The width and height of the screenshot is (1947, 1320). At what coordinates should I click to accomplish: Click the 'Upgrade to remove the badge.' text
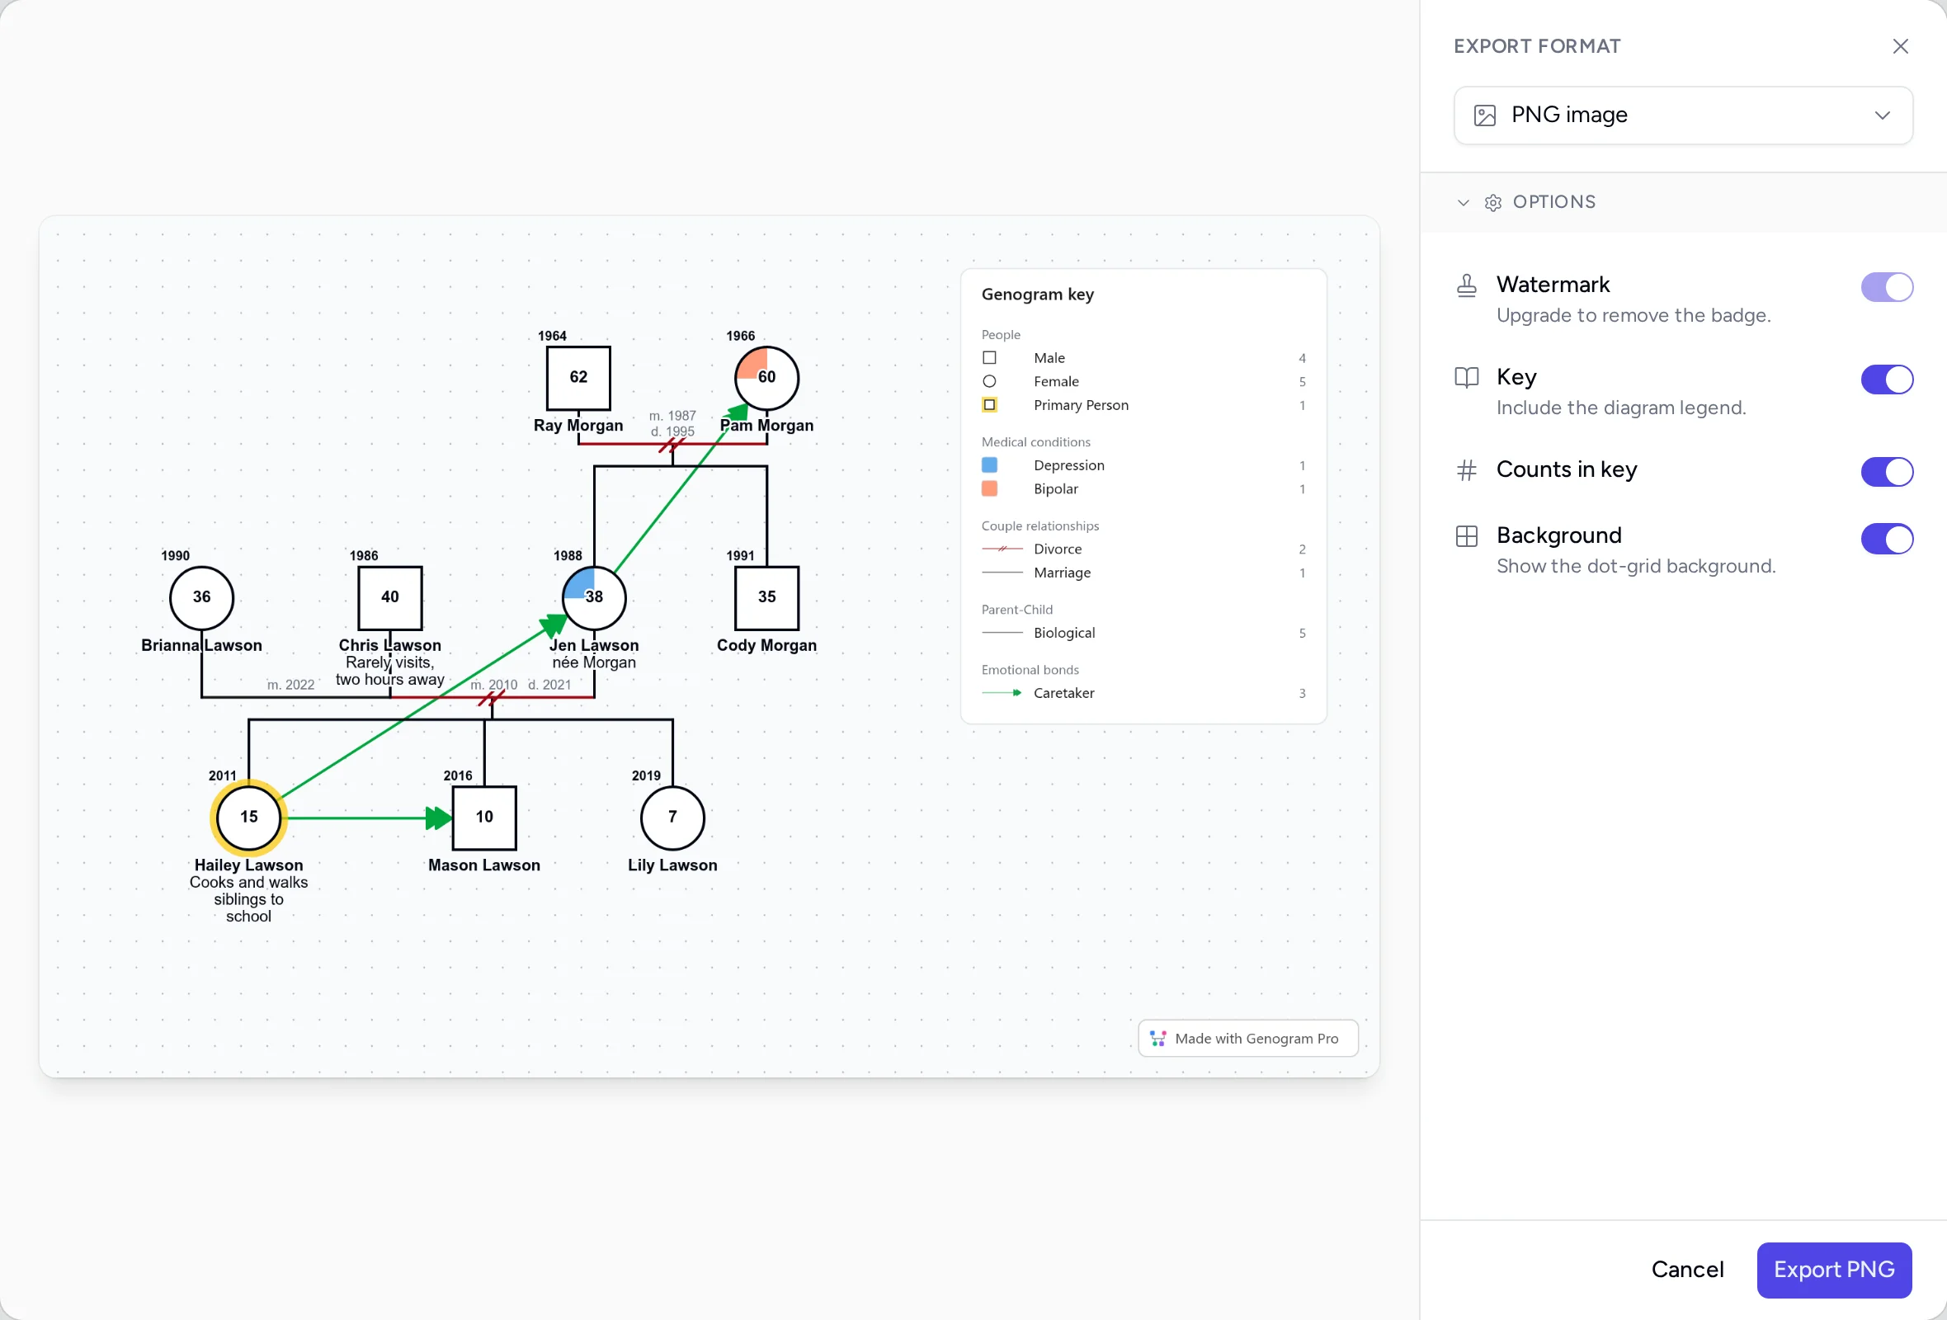pos(1633,316)
